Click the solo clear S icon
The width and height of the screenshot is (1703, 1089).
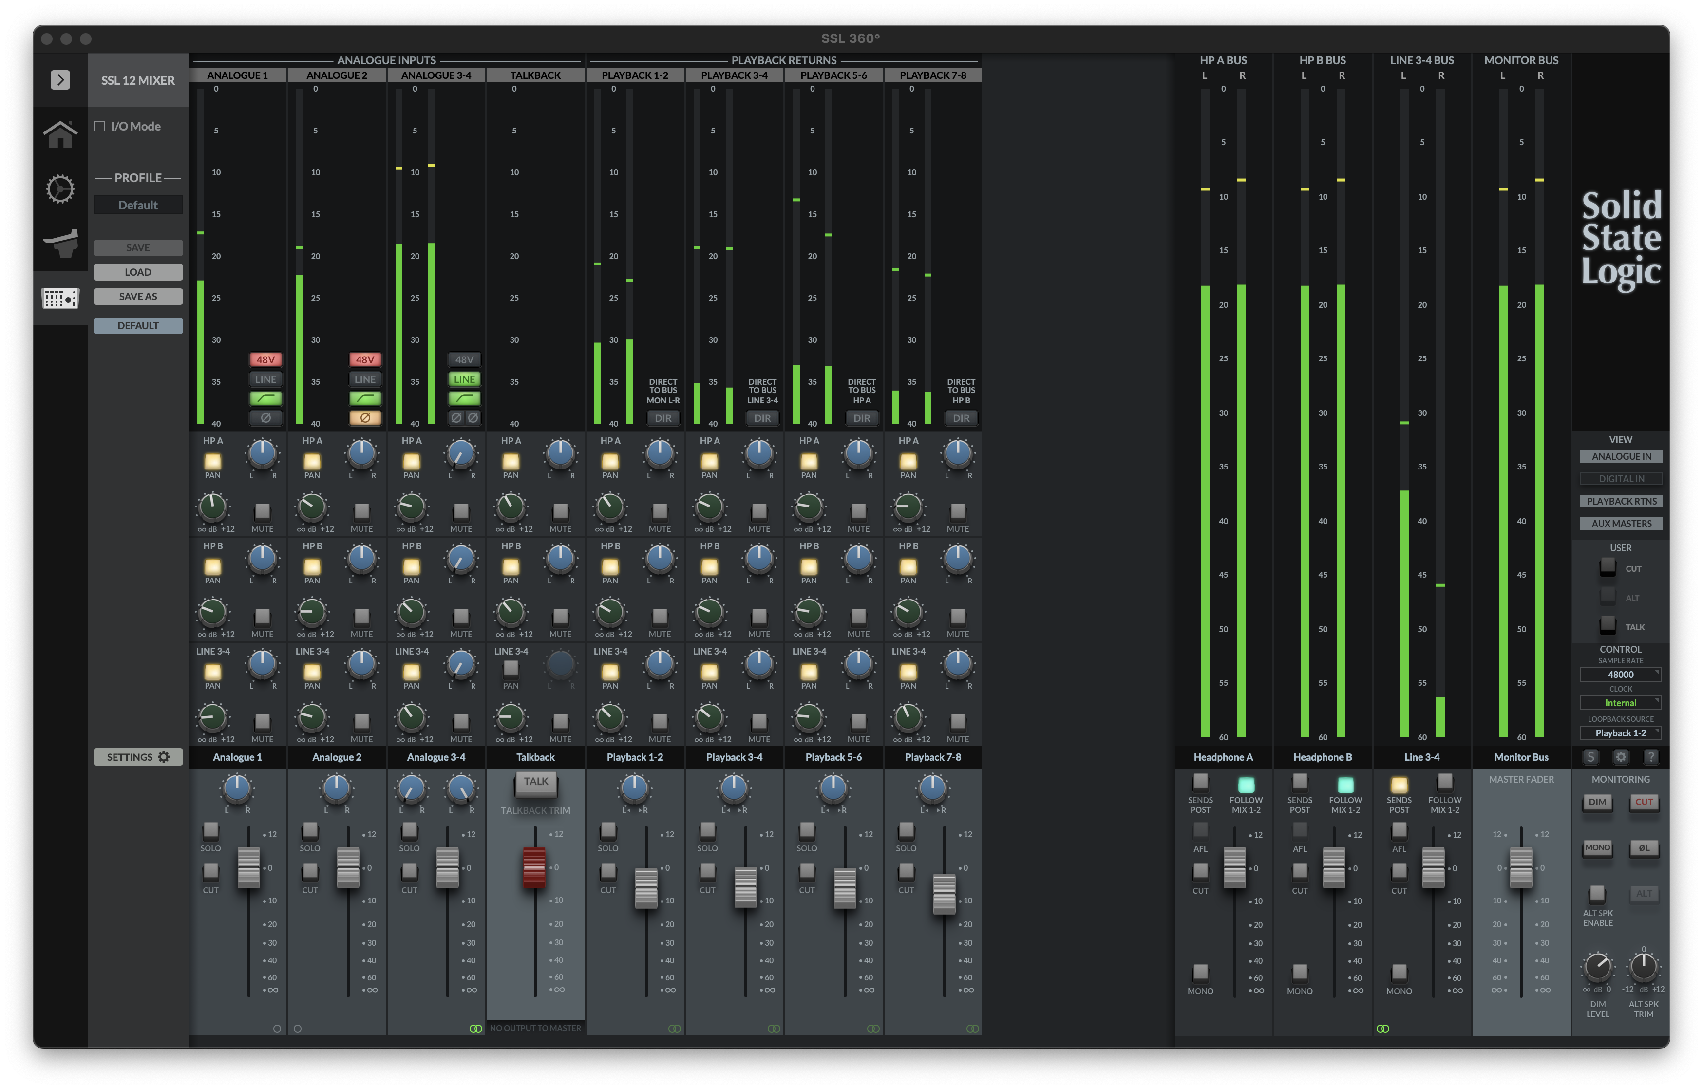click(1590, 757)
